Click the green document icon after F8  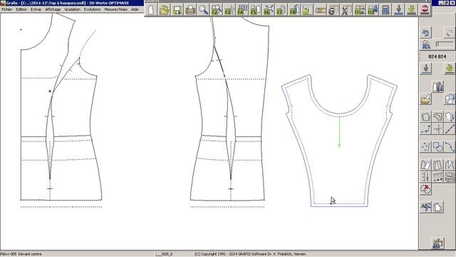(307, 10)
